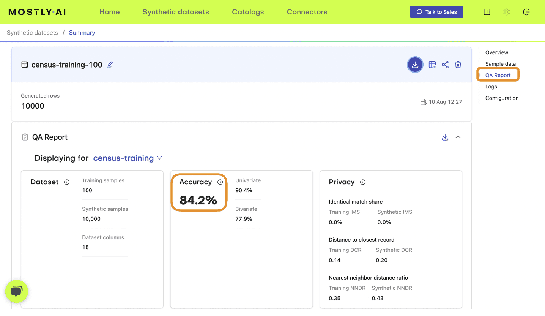This screenshot has height=316, width=545.
Task: Click the Synthetic DCR value 0.20
Action: 381,260
